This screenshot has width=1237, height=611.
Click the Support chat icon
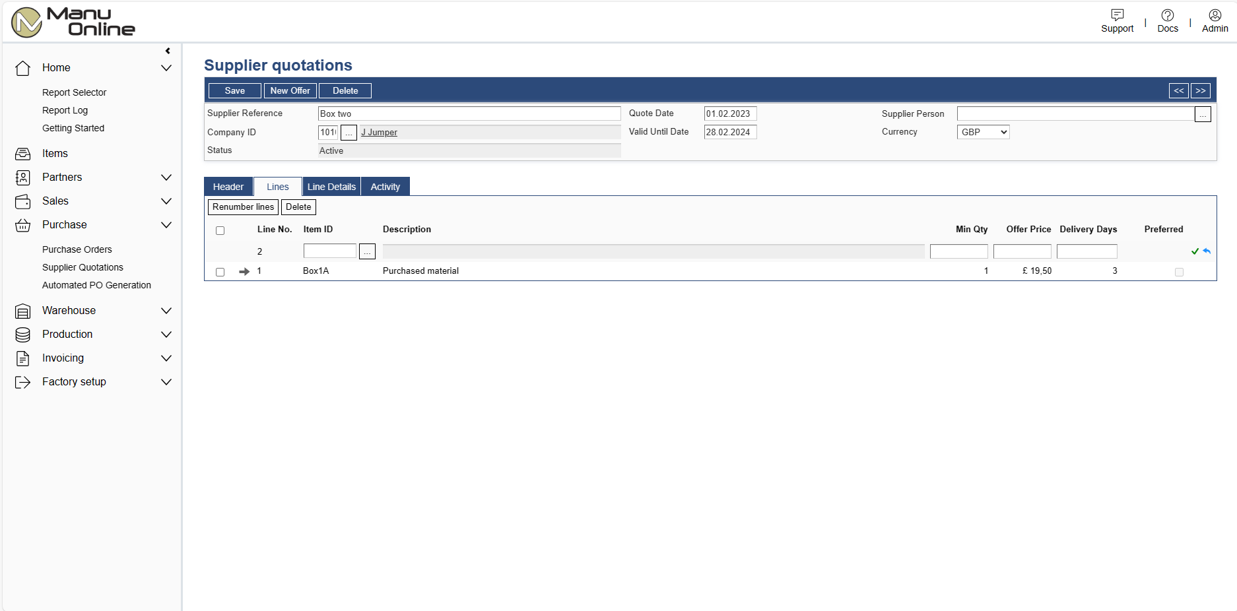click(x=1117, y=15)
